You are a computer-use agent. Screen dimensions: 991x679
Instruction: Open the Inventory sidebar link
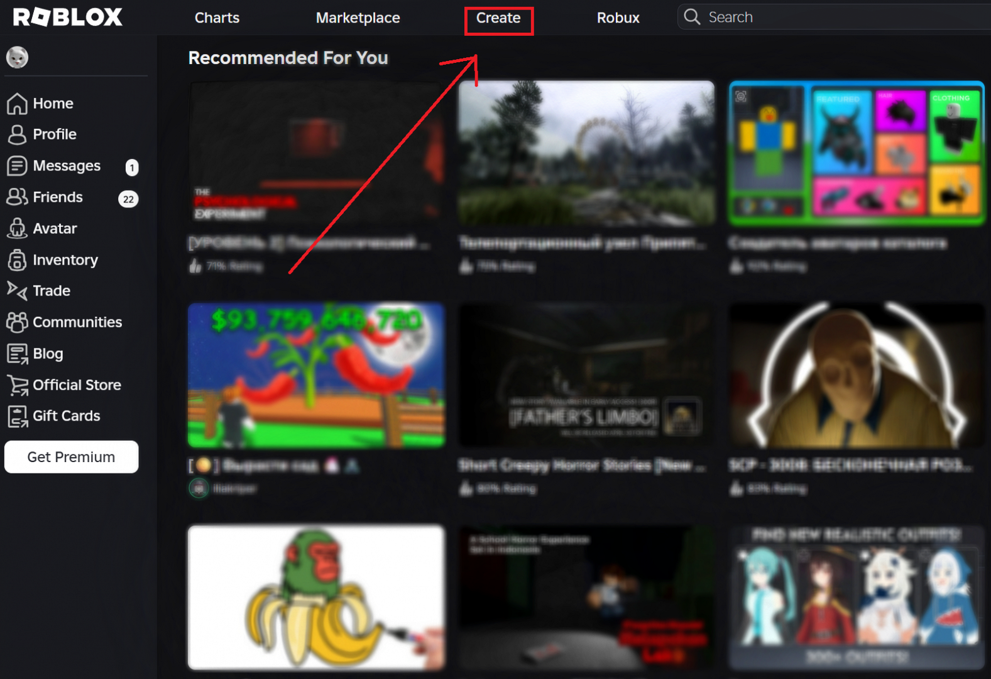click(x=65, y=260)
